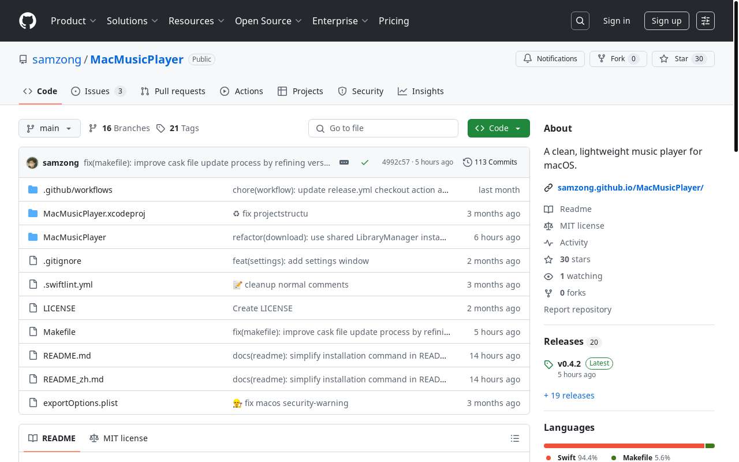The height and width of the screenshot is (462, 739).
Task: Click the green checkmark status icon
Action: [x=365, y=163]
